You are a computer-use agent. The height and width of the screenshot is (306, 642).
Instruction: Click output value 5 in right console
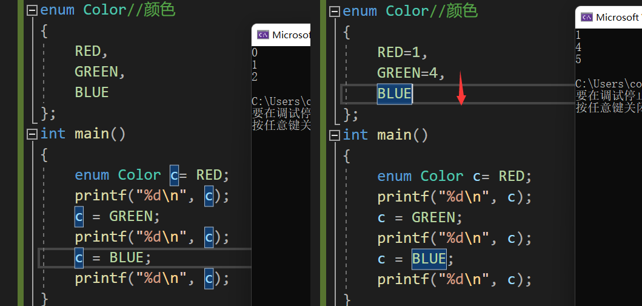click(x=578, y=59)
